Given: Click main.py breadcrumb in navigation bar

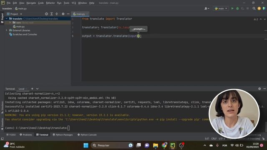Looking at the screenshot, I should click(21, 8).
